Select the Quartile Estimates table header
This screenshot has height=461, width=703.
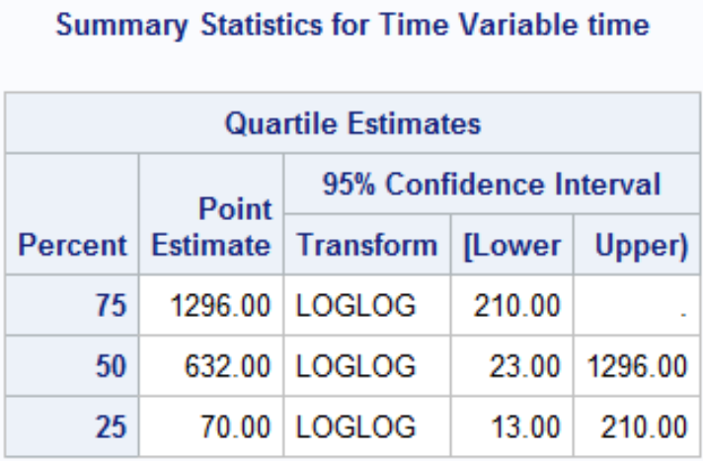point(352,123)
